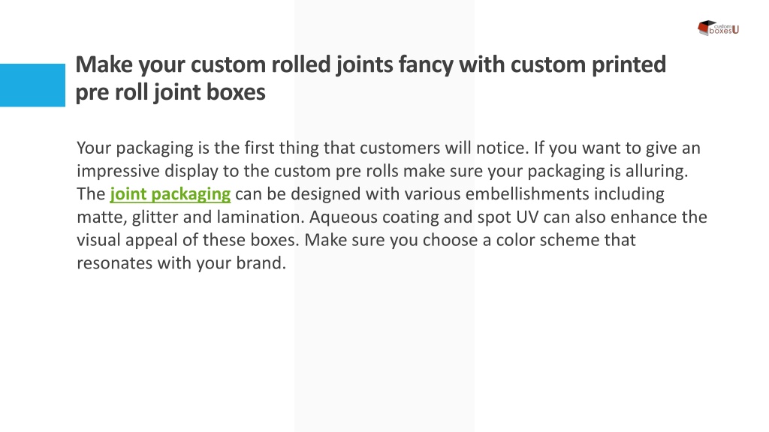Click the word 'alluring' in paragraph
This screenshot has height=432, width=769.
[x=655, y=171]
